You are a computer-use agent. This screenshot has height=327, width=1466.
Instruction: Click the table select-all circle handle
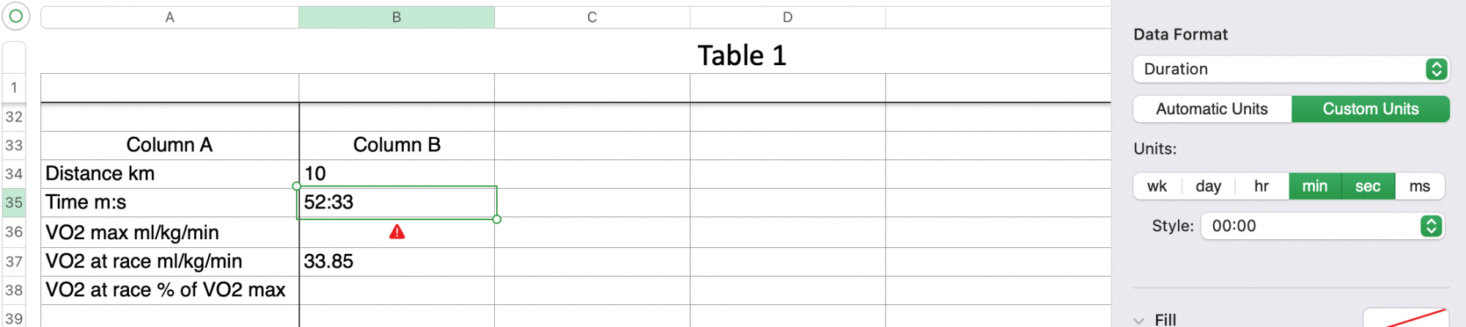click(15, 16)
